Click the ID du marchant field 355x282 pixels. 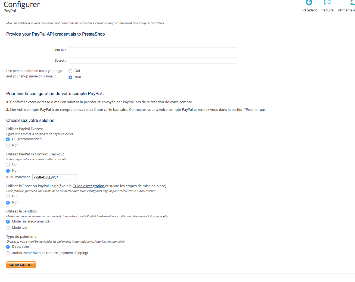55,177
